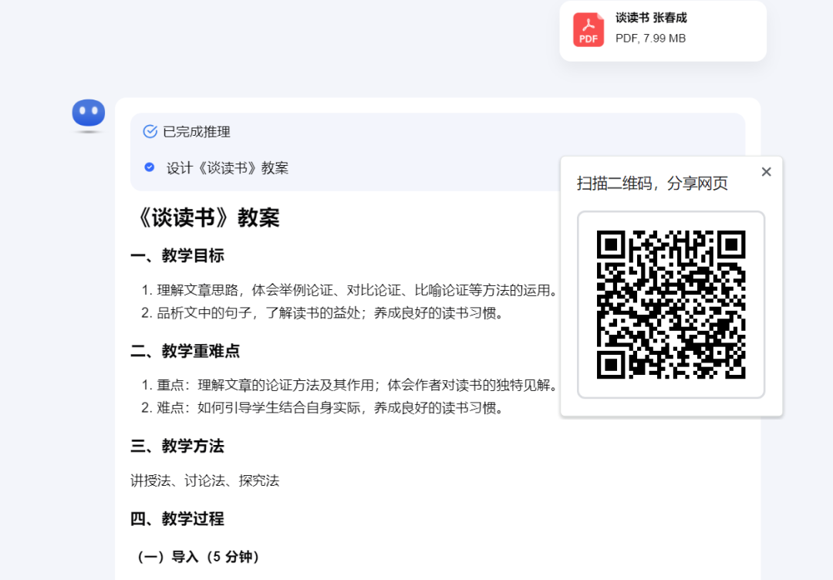
Task: Open the red PDF file icon
Action: 588,30
